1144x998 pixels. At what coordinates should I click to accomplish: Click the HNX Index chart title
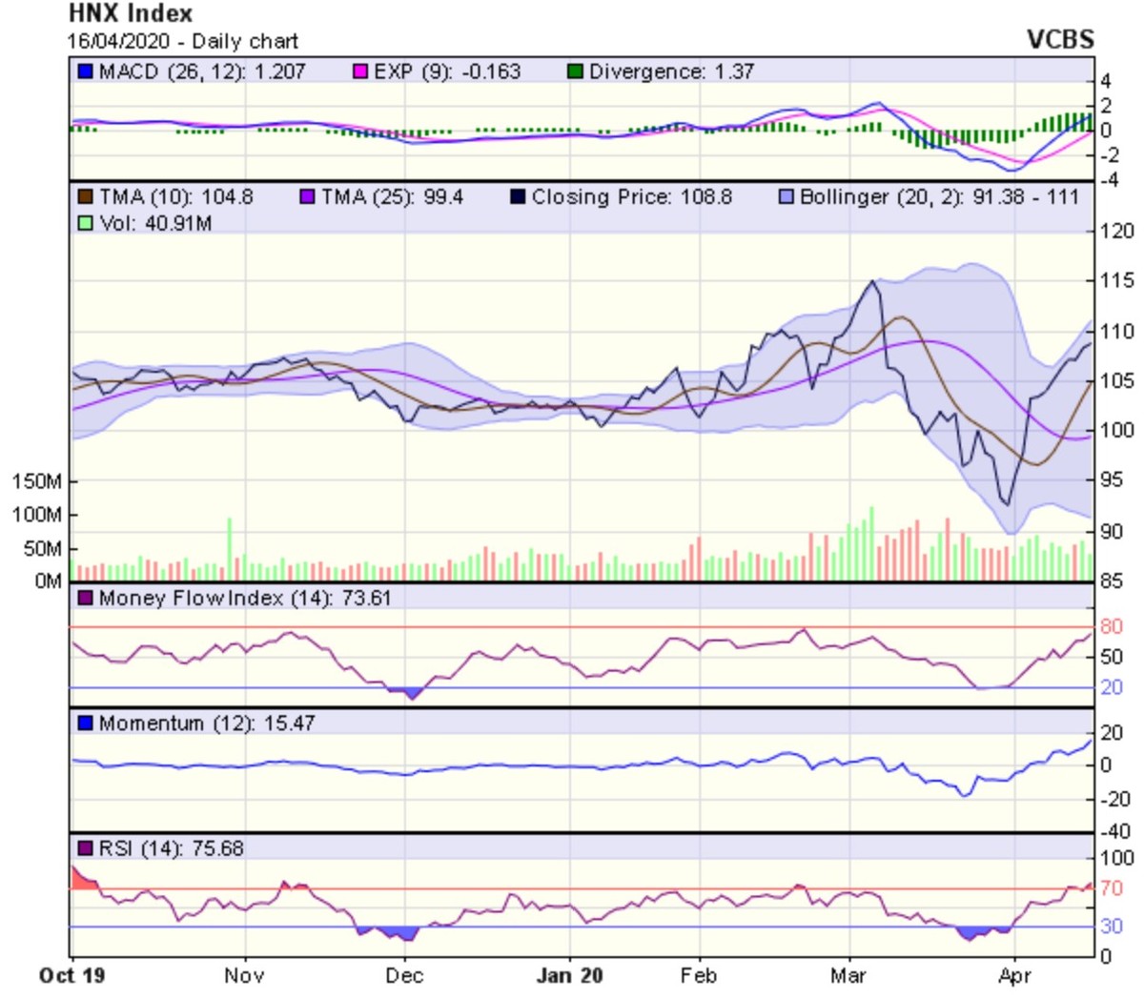(x=131, y=14)
